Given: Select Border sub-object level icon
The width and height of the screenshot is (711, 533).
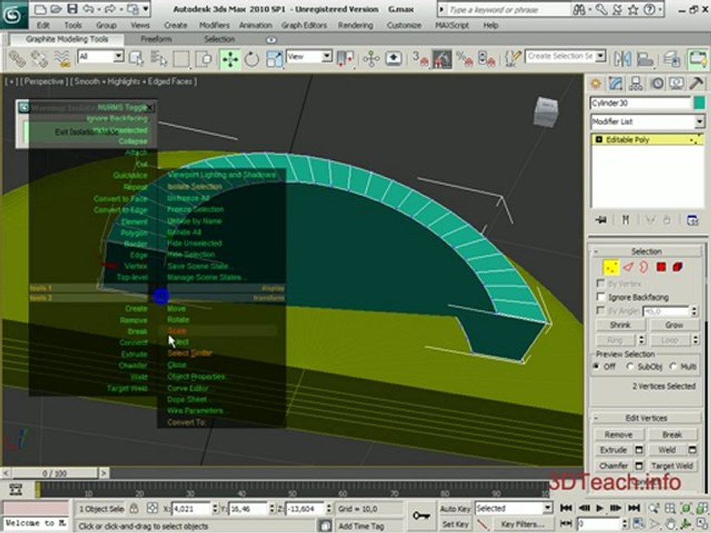Looking at the screenshot, I should [644, 267].
